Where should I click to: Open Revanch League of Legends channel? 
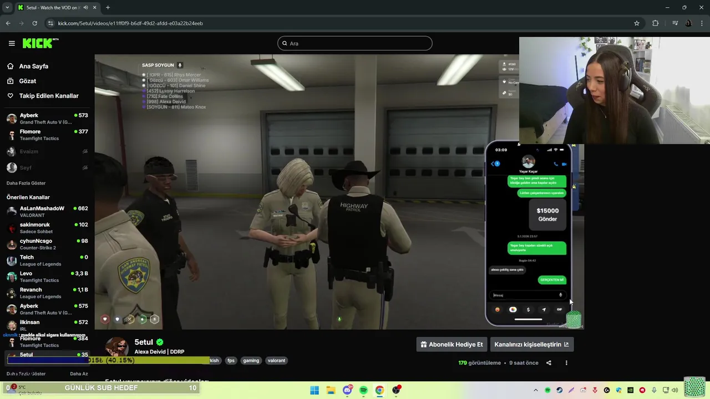click(47, 293)
